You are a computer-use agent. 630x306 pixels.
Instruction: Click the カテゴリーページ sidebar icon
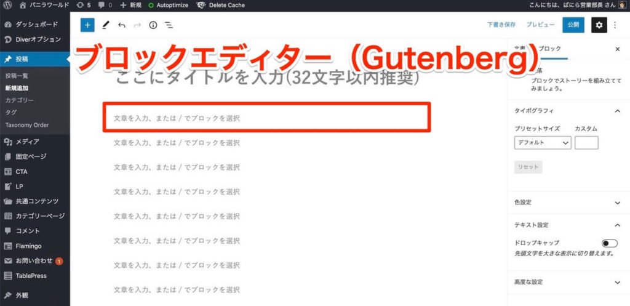[x=8, y=216]
